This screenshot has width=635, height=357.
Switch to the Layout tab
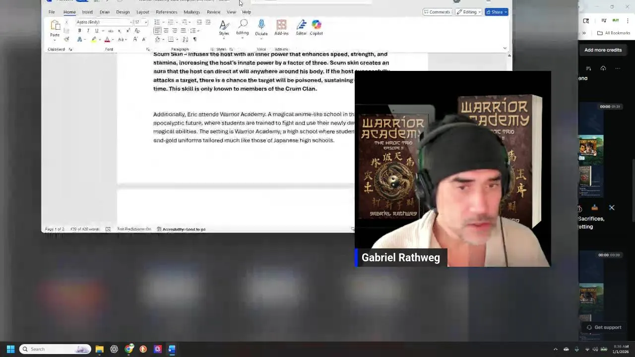[x=143, y=12]
